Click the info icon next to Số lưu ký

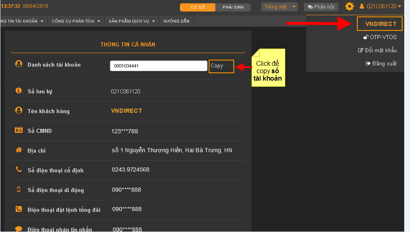[19, 90]
